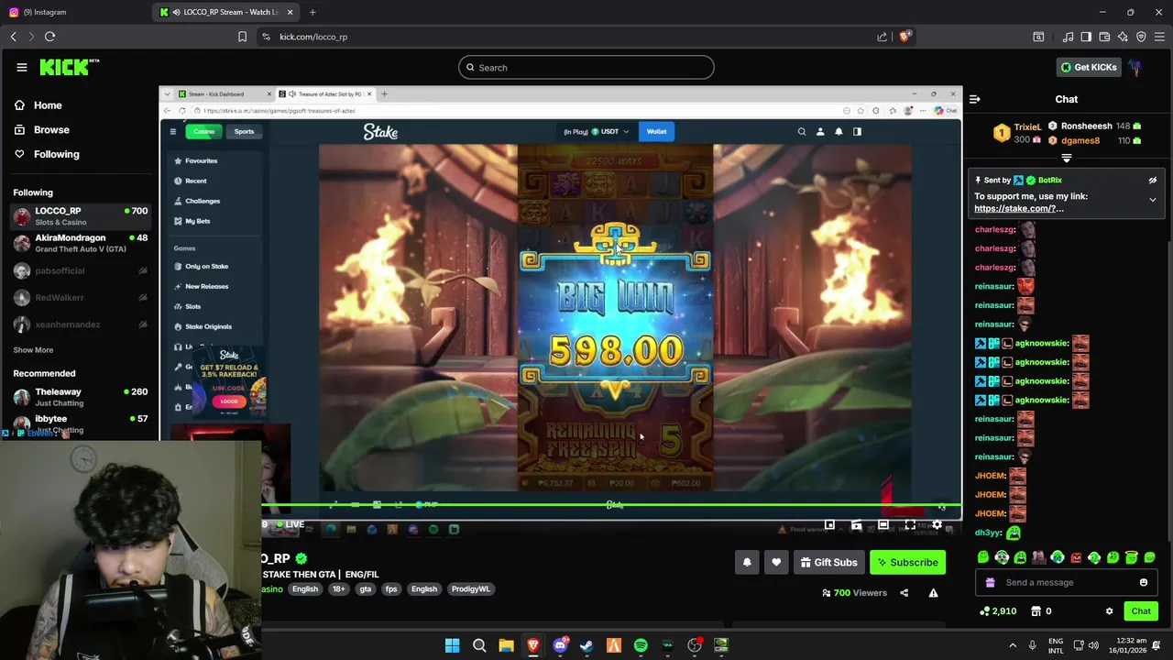Viewport: 1173px width, 660px height.
Task: Click the gta stream tag
Action: (366, 589)
